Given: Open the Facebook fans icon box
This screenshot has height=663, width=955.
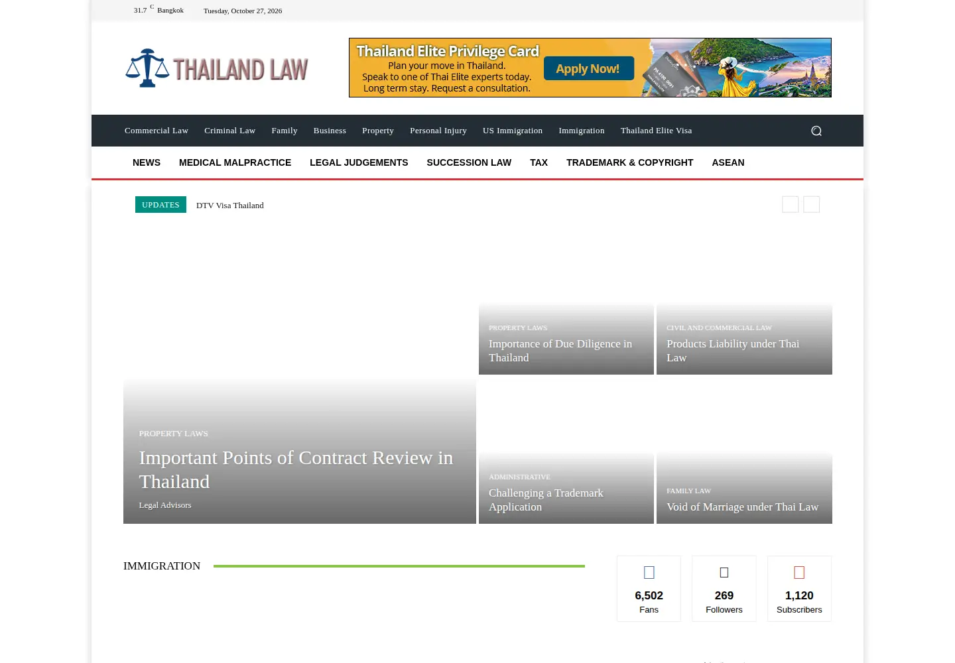Looking at the screenshot, I should 649,589.
